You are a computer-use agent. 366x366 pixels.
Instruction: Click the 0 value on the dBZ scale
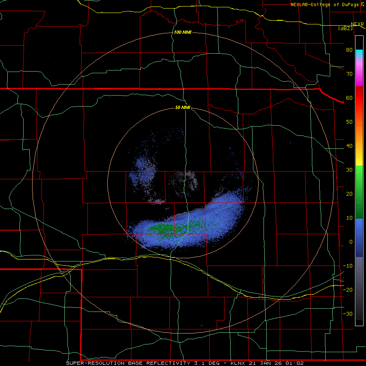point(351,242)
